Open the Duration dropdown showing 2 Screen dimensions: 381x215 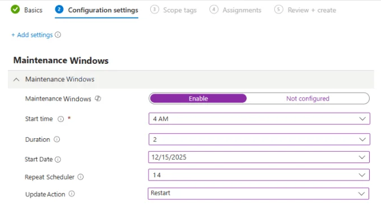259,139
